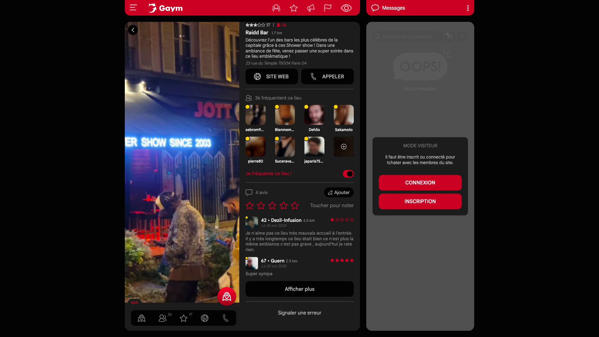Open the Dehlio profile thumbnail
The height and width of the screenshot is (337, 599).
(x=314, y=115)
